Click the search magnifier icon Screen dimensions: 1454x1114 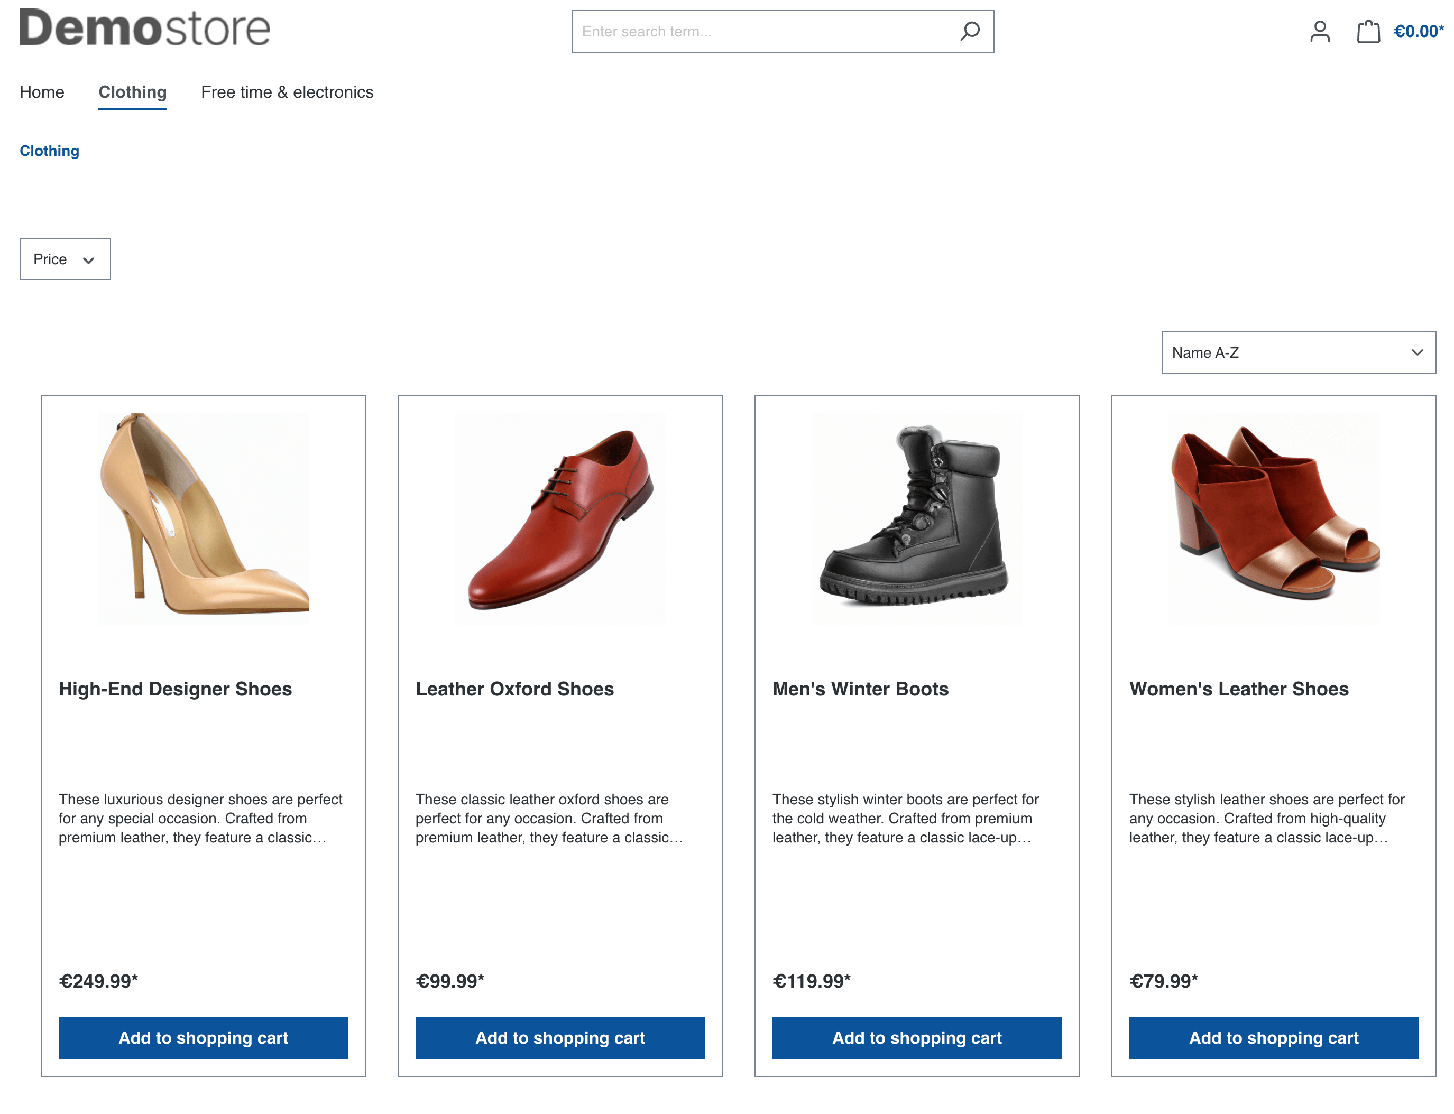(969, 31)
